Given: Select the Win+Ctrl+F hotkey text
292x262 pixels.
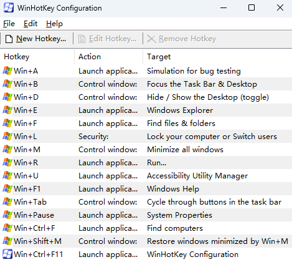Looking at the screenshot, I should 34,228.
